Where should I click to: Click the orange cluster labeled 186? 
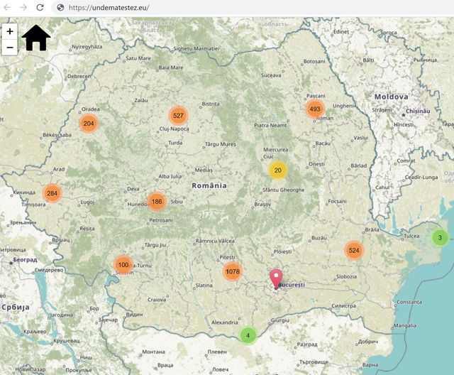pyautogui.click(x=157, y=202)
